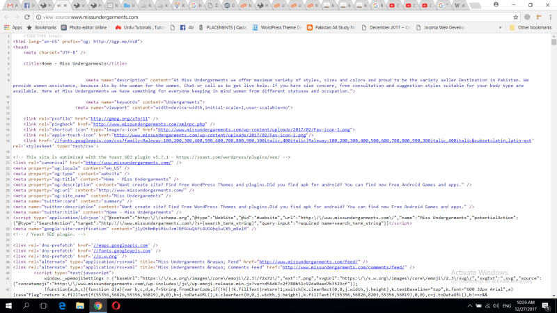
Task: Open //maps.googleapis.com prefetch link
Action: pyautogui.click(x=120, y=246)
